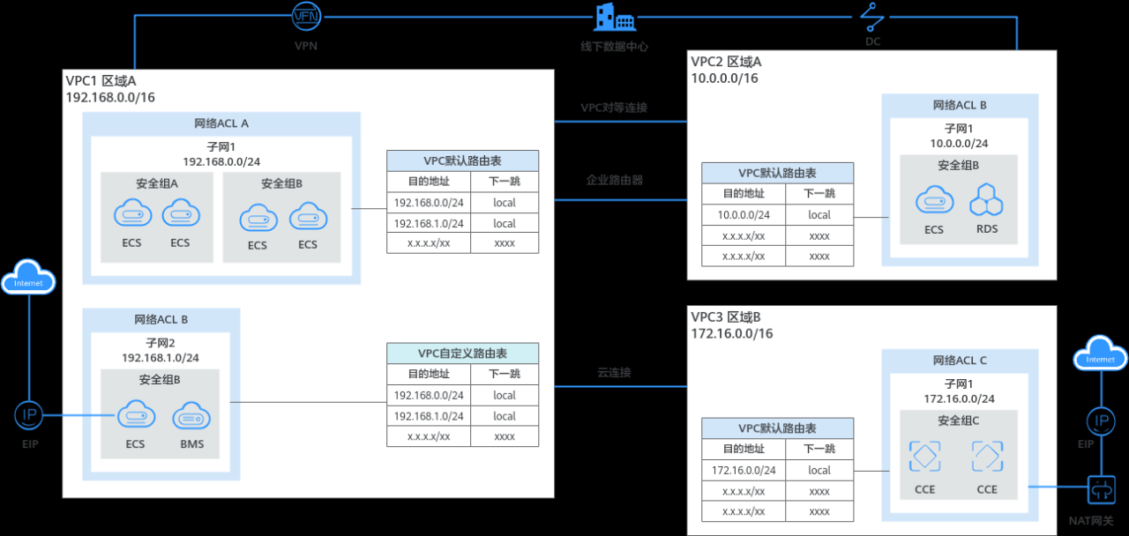Click the 172.16.0.0/16 CIDR under VPC3

point(732,335)
